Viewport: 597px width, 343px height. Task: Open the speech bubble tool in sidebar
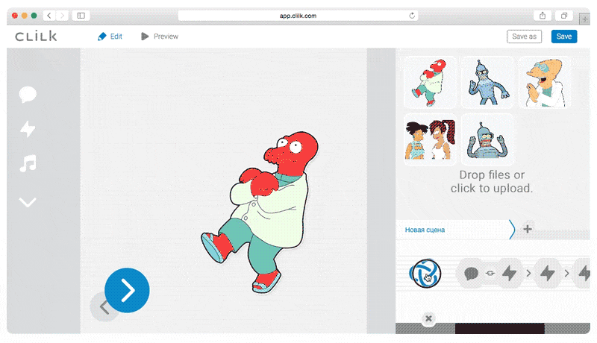pos(28,94)
